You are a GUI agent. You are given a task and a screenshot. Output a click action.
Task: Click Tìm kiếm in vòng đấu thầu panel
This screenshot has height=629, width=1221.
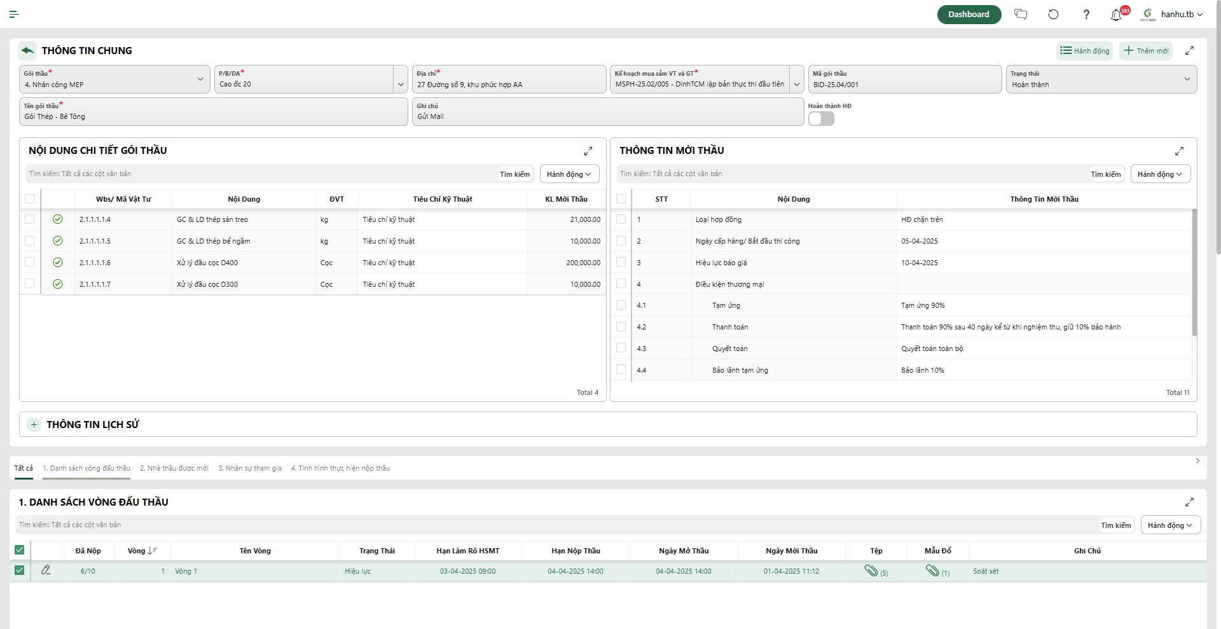[x=1116, y=525]
